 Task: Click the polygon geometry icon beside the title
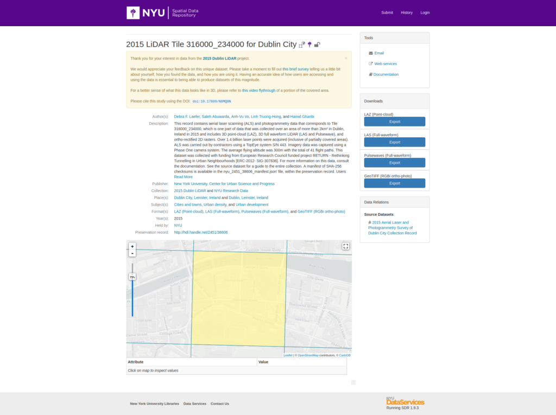tap(302, 44)
